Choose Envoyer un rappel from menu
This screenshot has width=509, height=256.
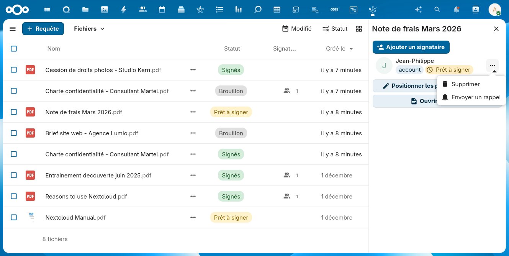point(471,97)
